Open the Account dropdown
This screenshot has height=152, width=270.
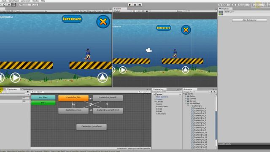(243, 5)
